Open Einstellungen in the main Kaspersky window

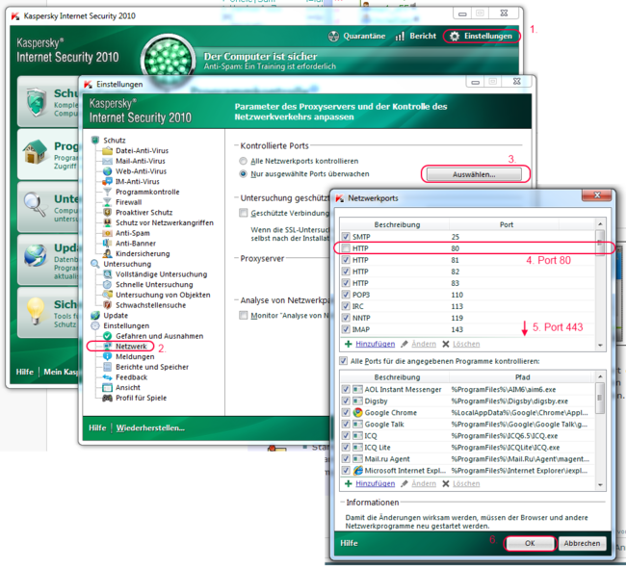point(482,36)
